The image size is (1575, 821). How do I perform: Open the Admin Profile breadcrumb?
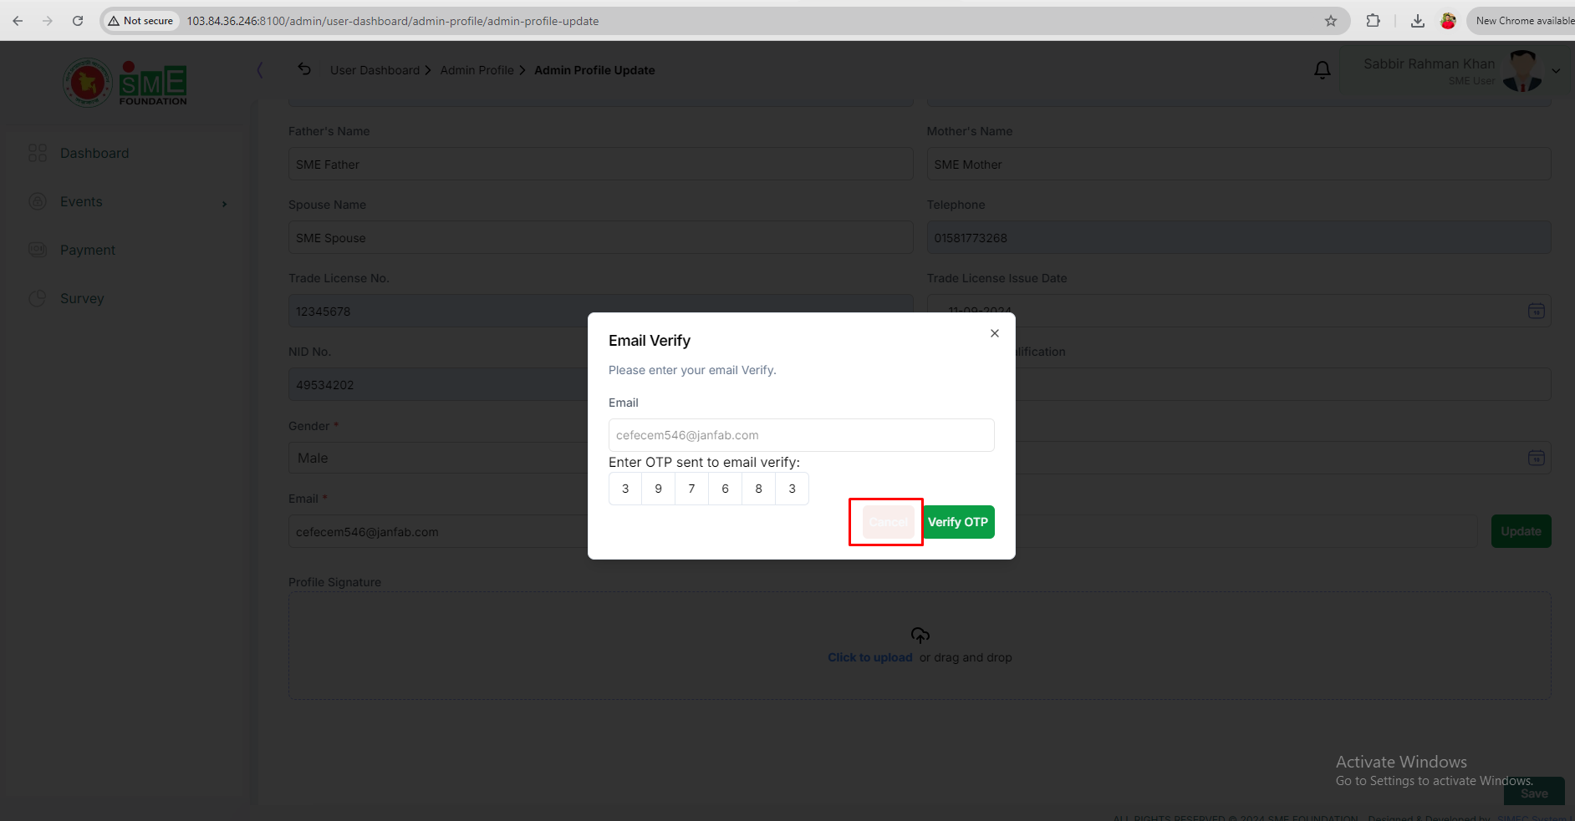(x=477, y=70)
